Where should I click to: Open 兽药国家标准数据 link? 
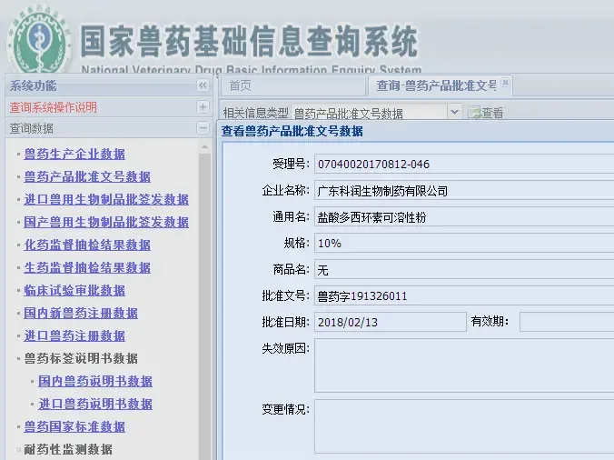pyautogui.click(x=74, y=426)
